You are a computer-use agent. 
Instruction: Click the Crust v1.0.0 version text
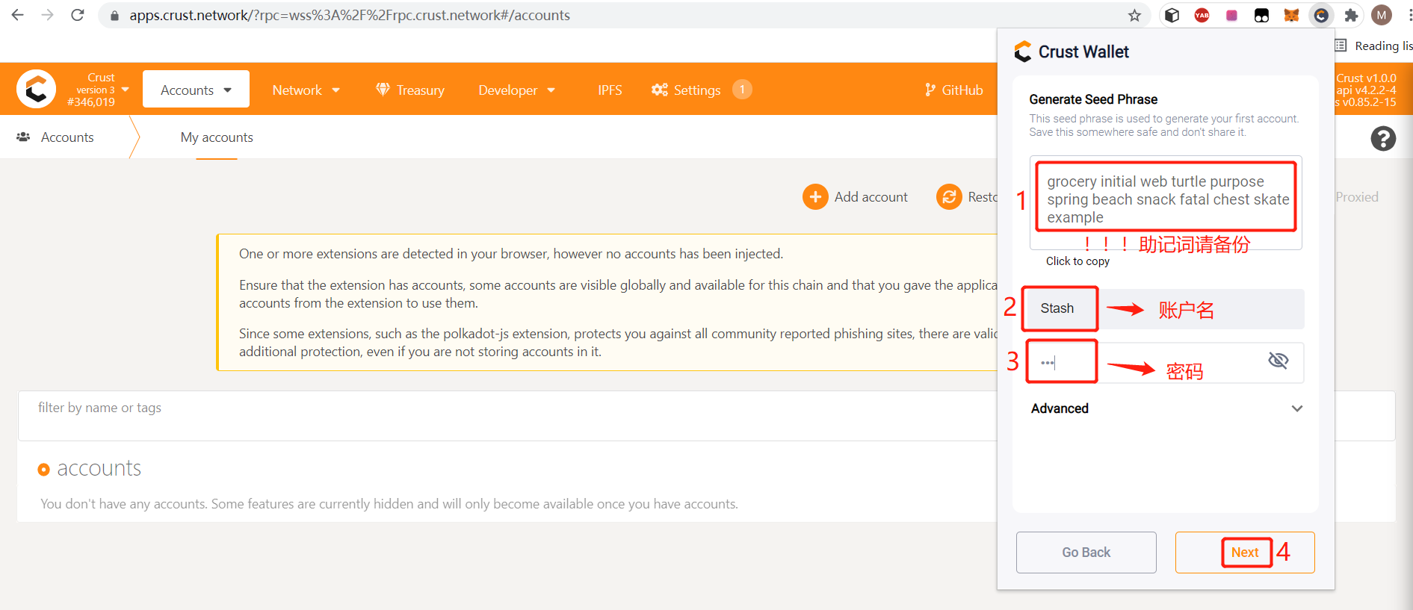coord(1366,78)
